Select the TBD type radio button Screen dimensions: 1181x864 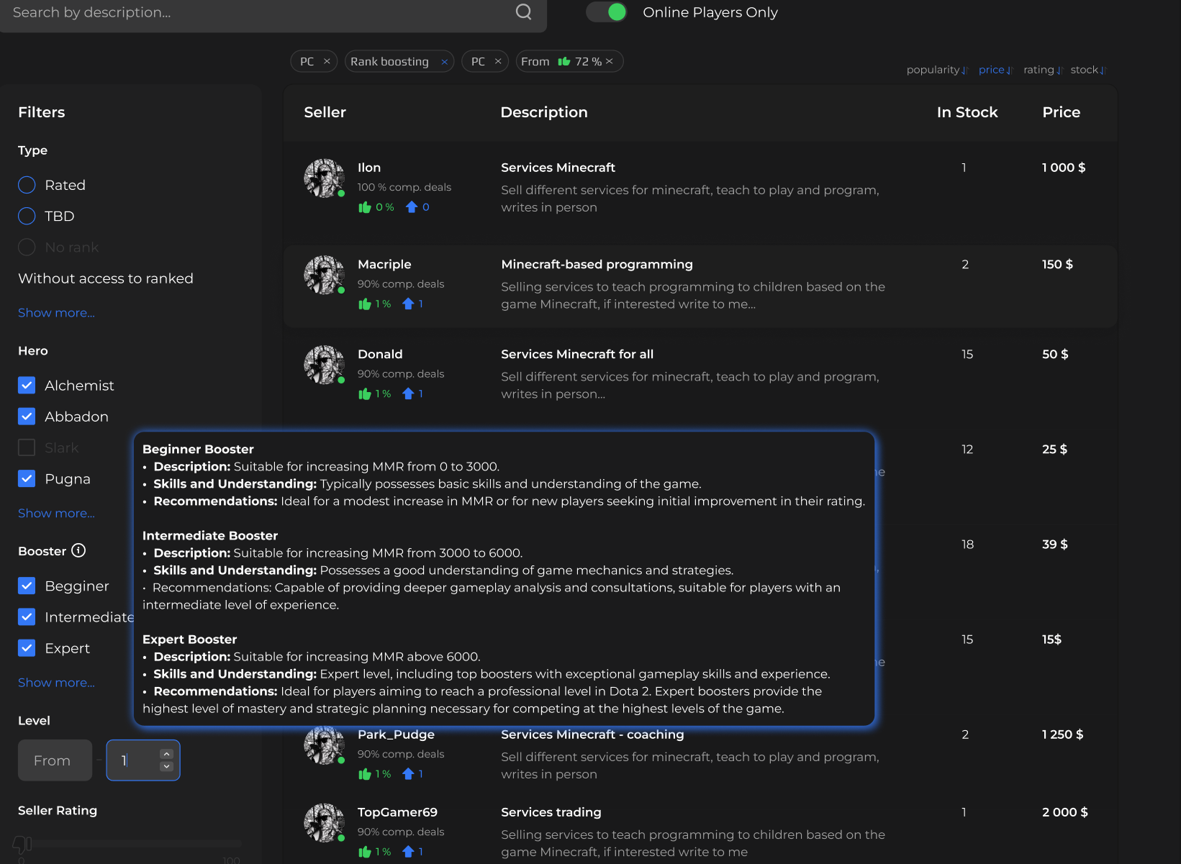coord(27,216)
